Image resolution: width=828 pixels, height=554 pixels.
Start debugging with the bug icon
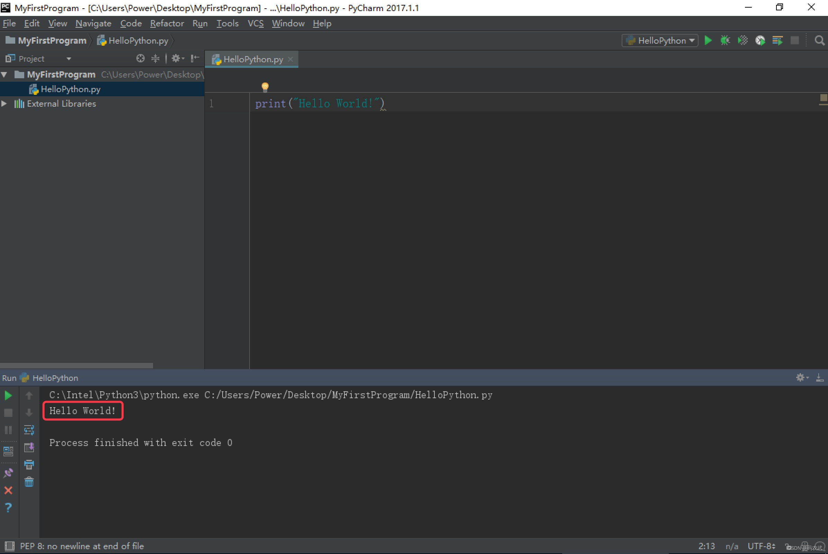point(725,40)
